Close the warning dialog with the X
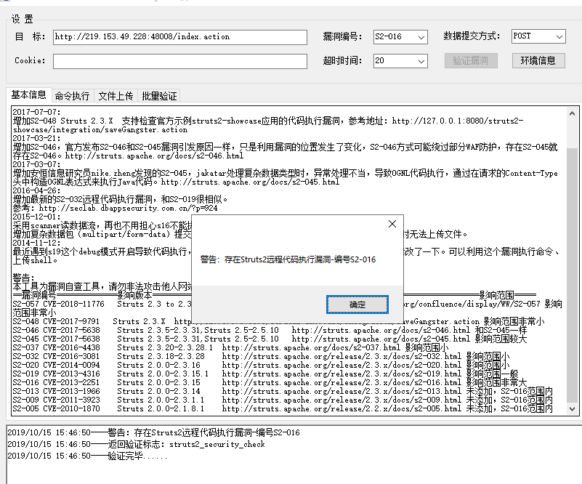The width and height of the screenshot is (582, 484). (392, 224)
